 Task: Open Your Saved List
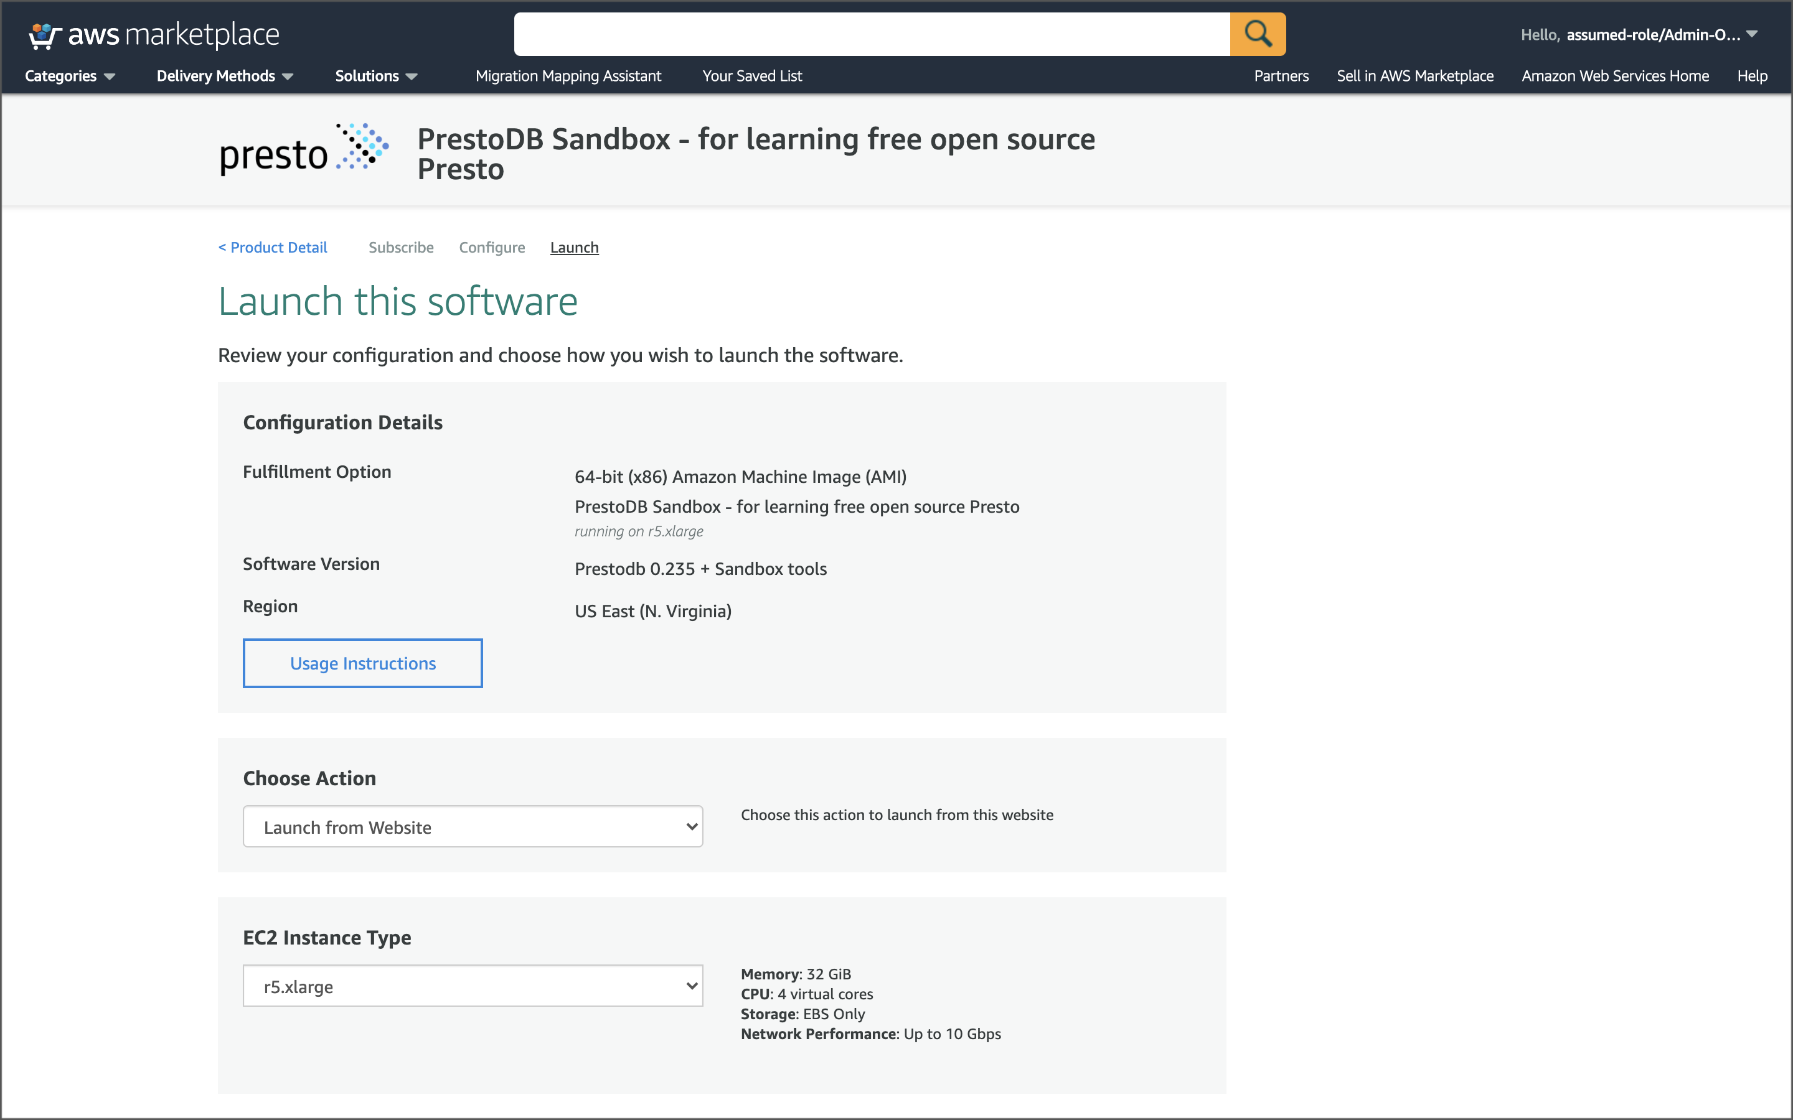tap(752, 75)
